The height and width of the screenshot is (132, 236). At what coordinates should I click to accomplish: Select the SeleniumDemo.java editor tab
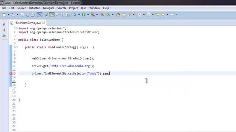(28, 23)
